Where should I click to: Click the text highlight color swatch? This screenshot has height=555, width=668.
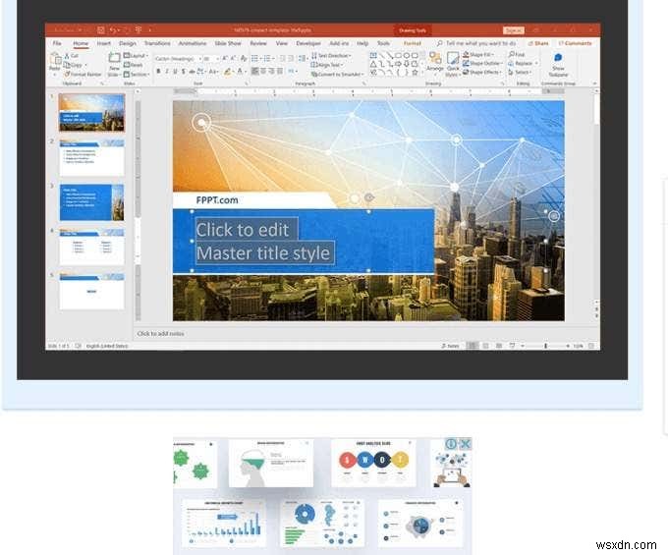tap(228, 71)
